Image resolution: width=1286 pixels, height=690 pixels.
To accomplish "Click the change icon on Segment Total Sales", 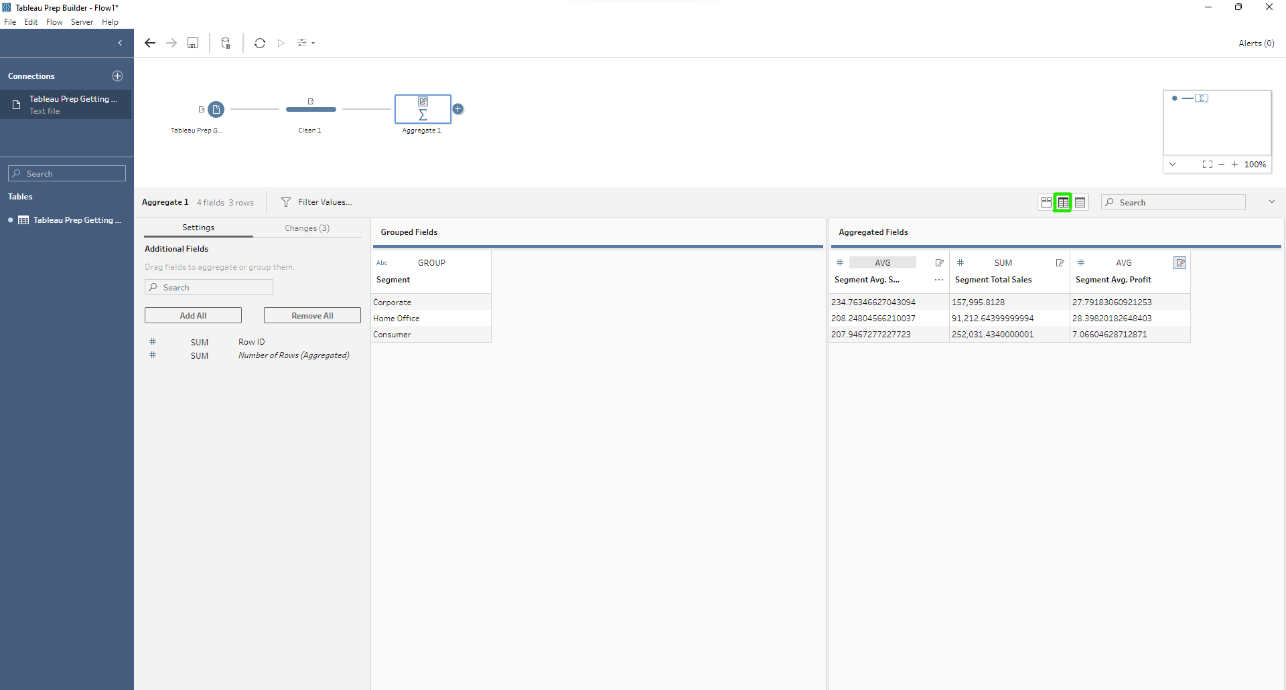I will point(1060,262).
